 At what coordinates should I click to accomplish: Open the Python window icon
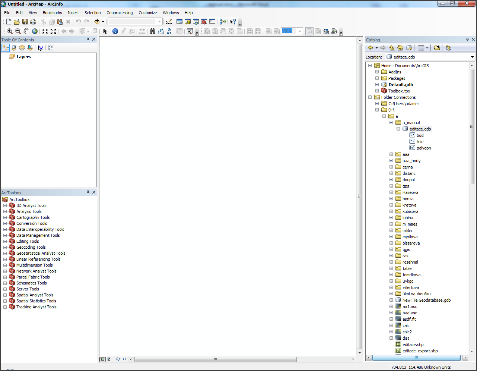click(212, 22)
